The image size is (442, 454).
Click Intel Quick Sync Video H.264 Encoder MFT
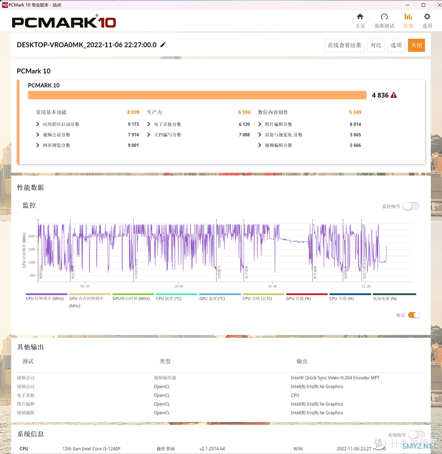(335, 377)
